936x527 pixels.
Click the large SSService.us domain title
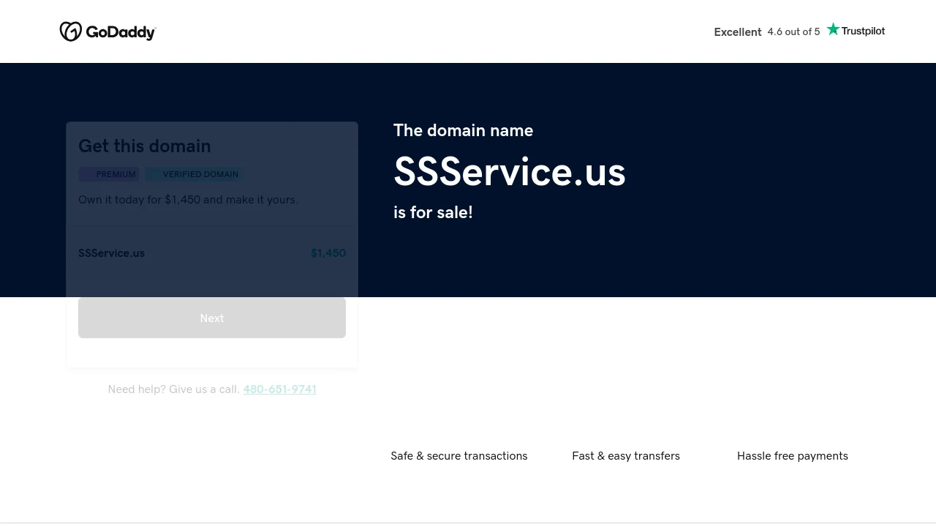click(509, 172)
